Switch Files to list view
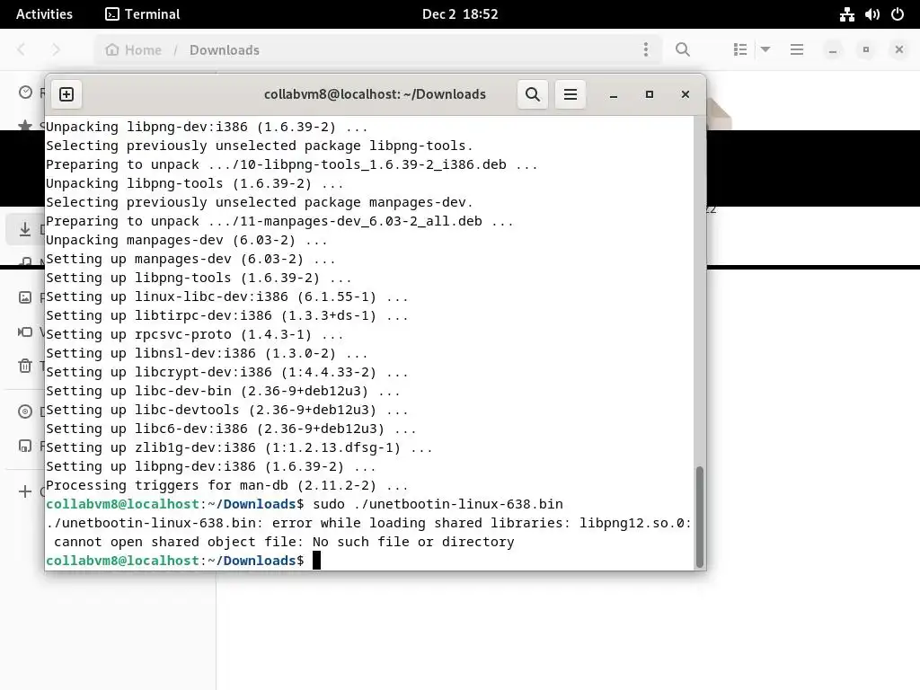 (x=740, y=50)
